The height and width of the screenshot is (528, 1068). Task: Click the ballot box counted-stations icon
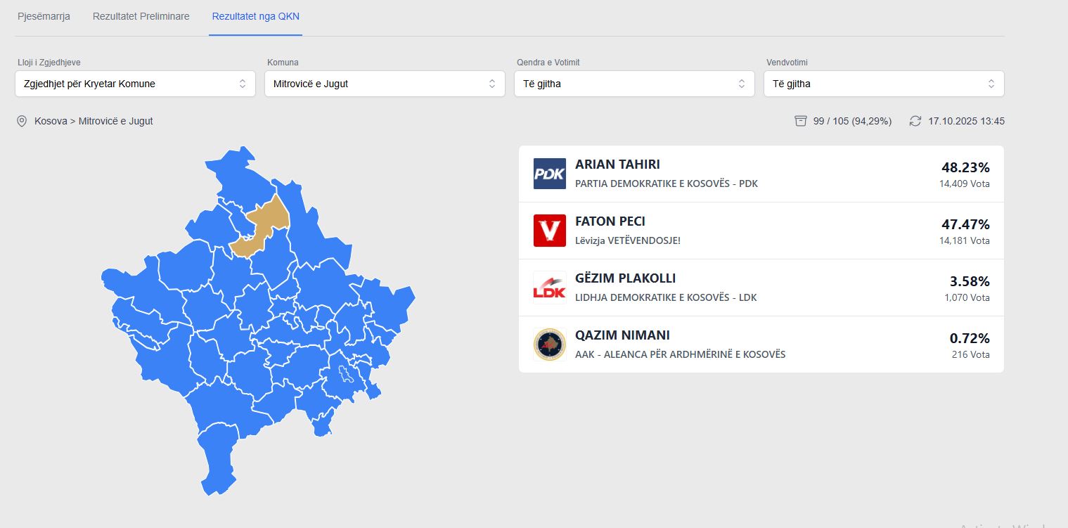[800, 121]
